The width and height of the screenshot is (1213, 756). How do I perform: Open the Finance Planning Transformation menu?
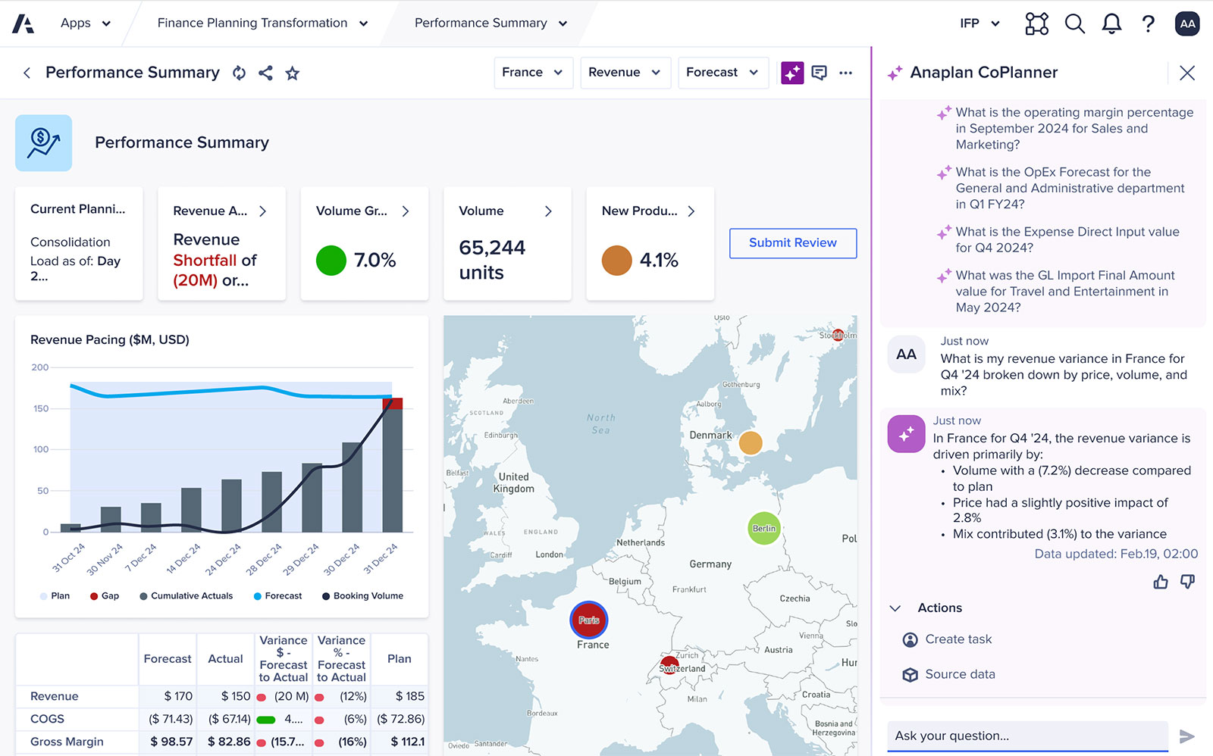click(x=262, y=23)
